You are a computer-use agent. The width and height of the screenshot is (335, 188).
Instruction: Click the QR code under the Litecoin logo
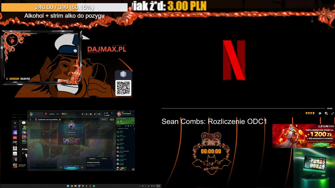tap(123, 88)
